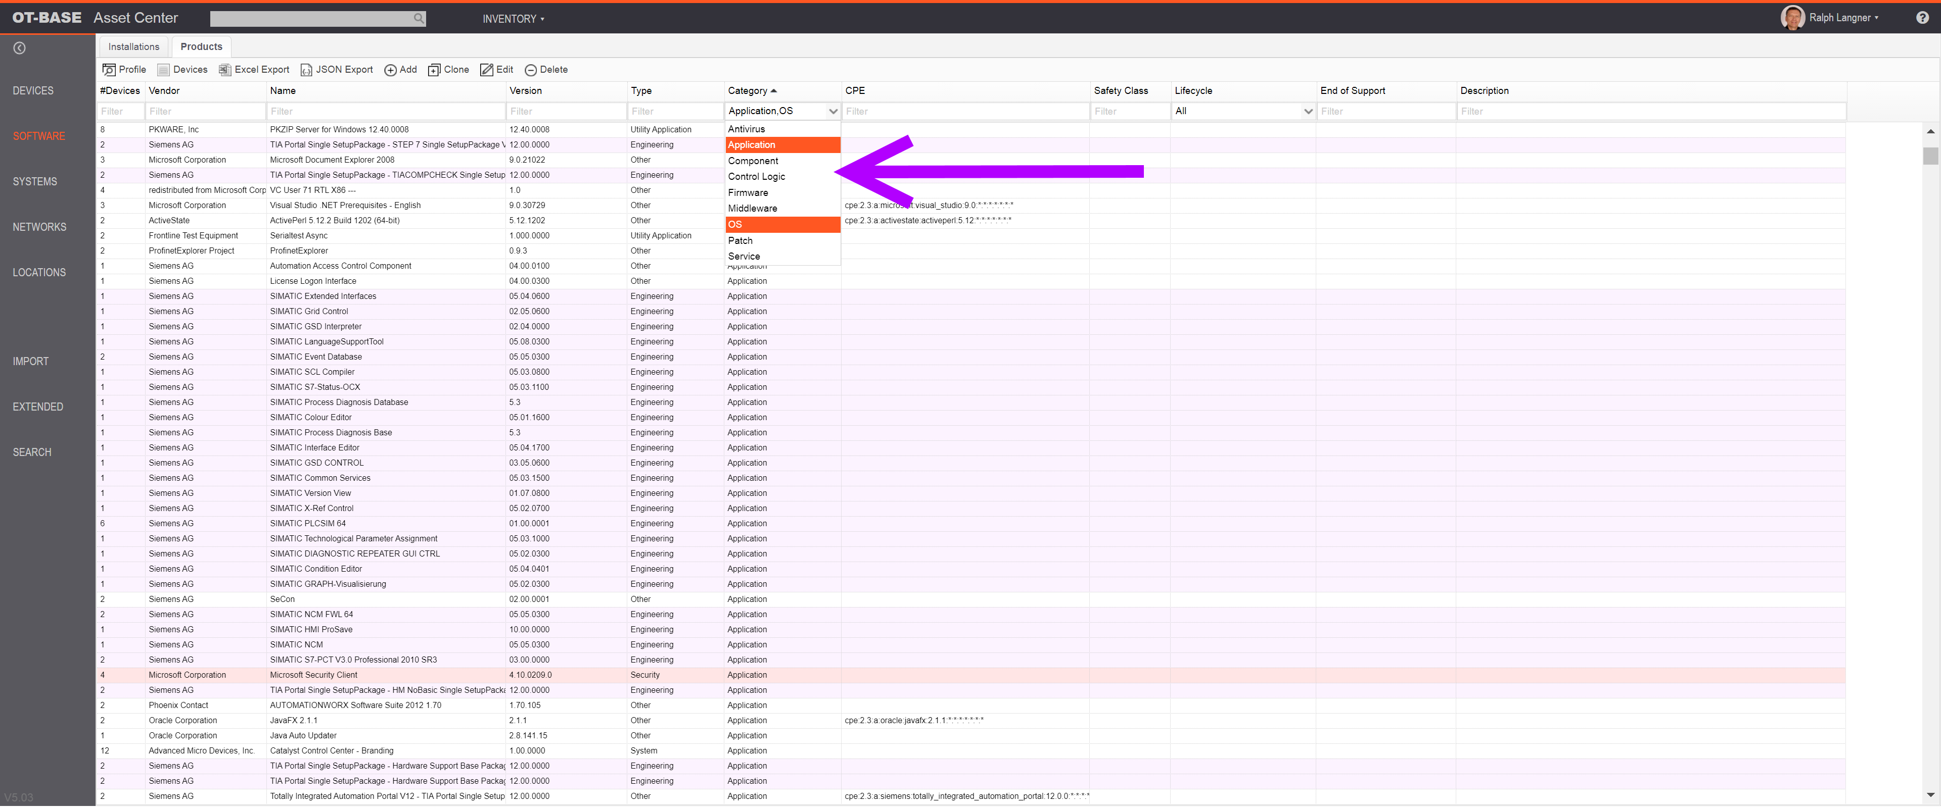Select SIMATIC PLCSIM 64 row
Image resolution: width=1941 pixels, height=808 pixels.
970,523
